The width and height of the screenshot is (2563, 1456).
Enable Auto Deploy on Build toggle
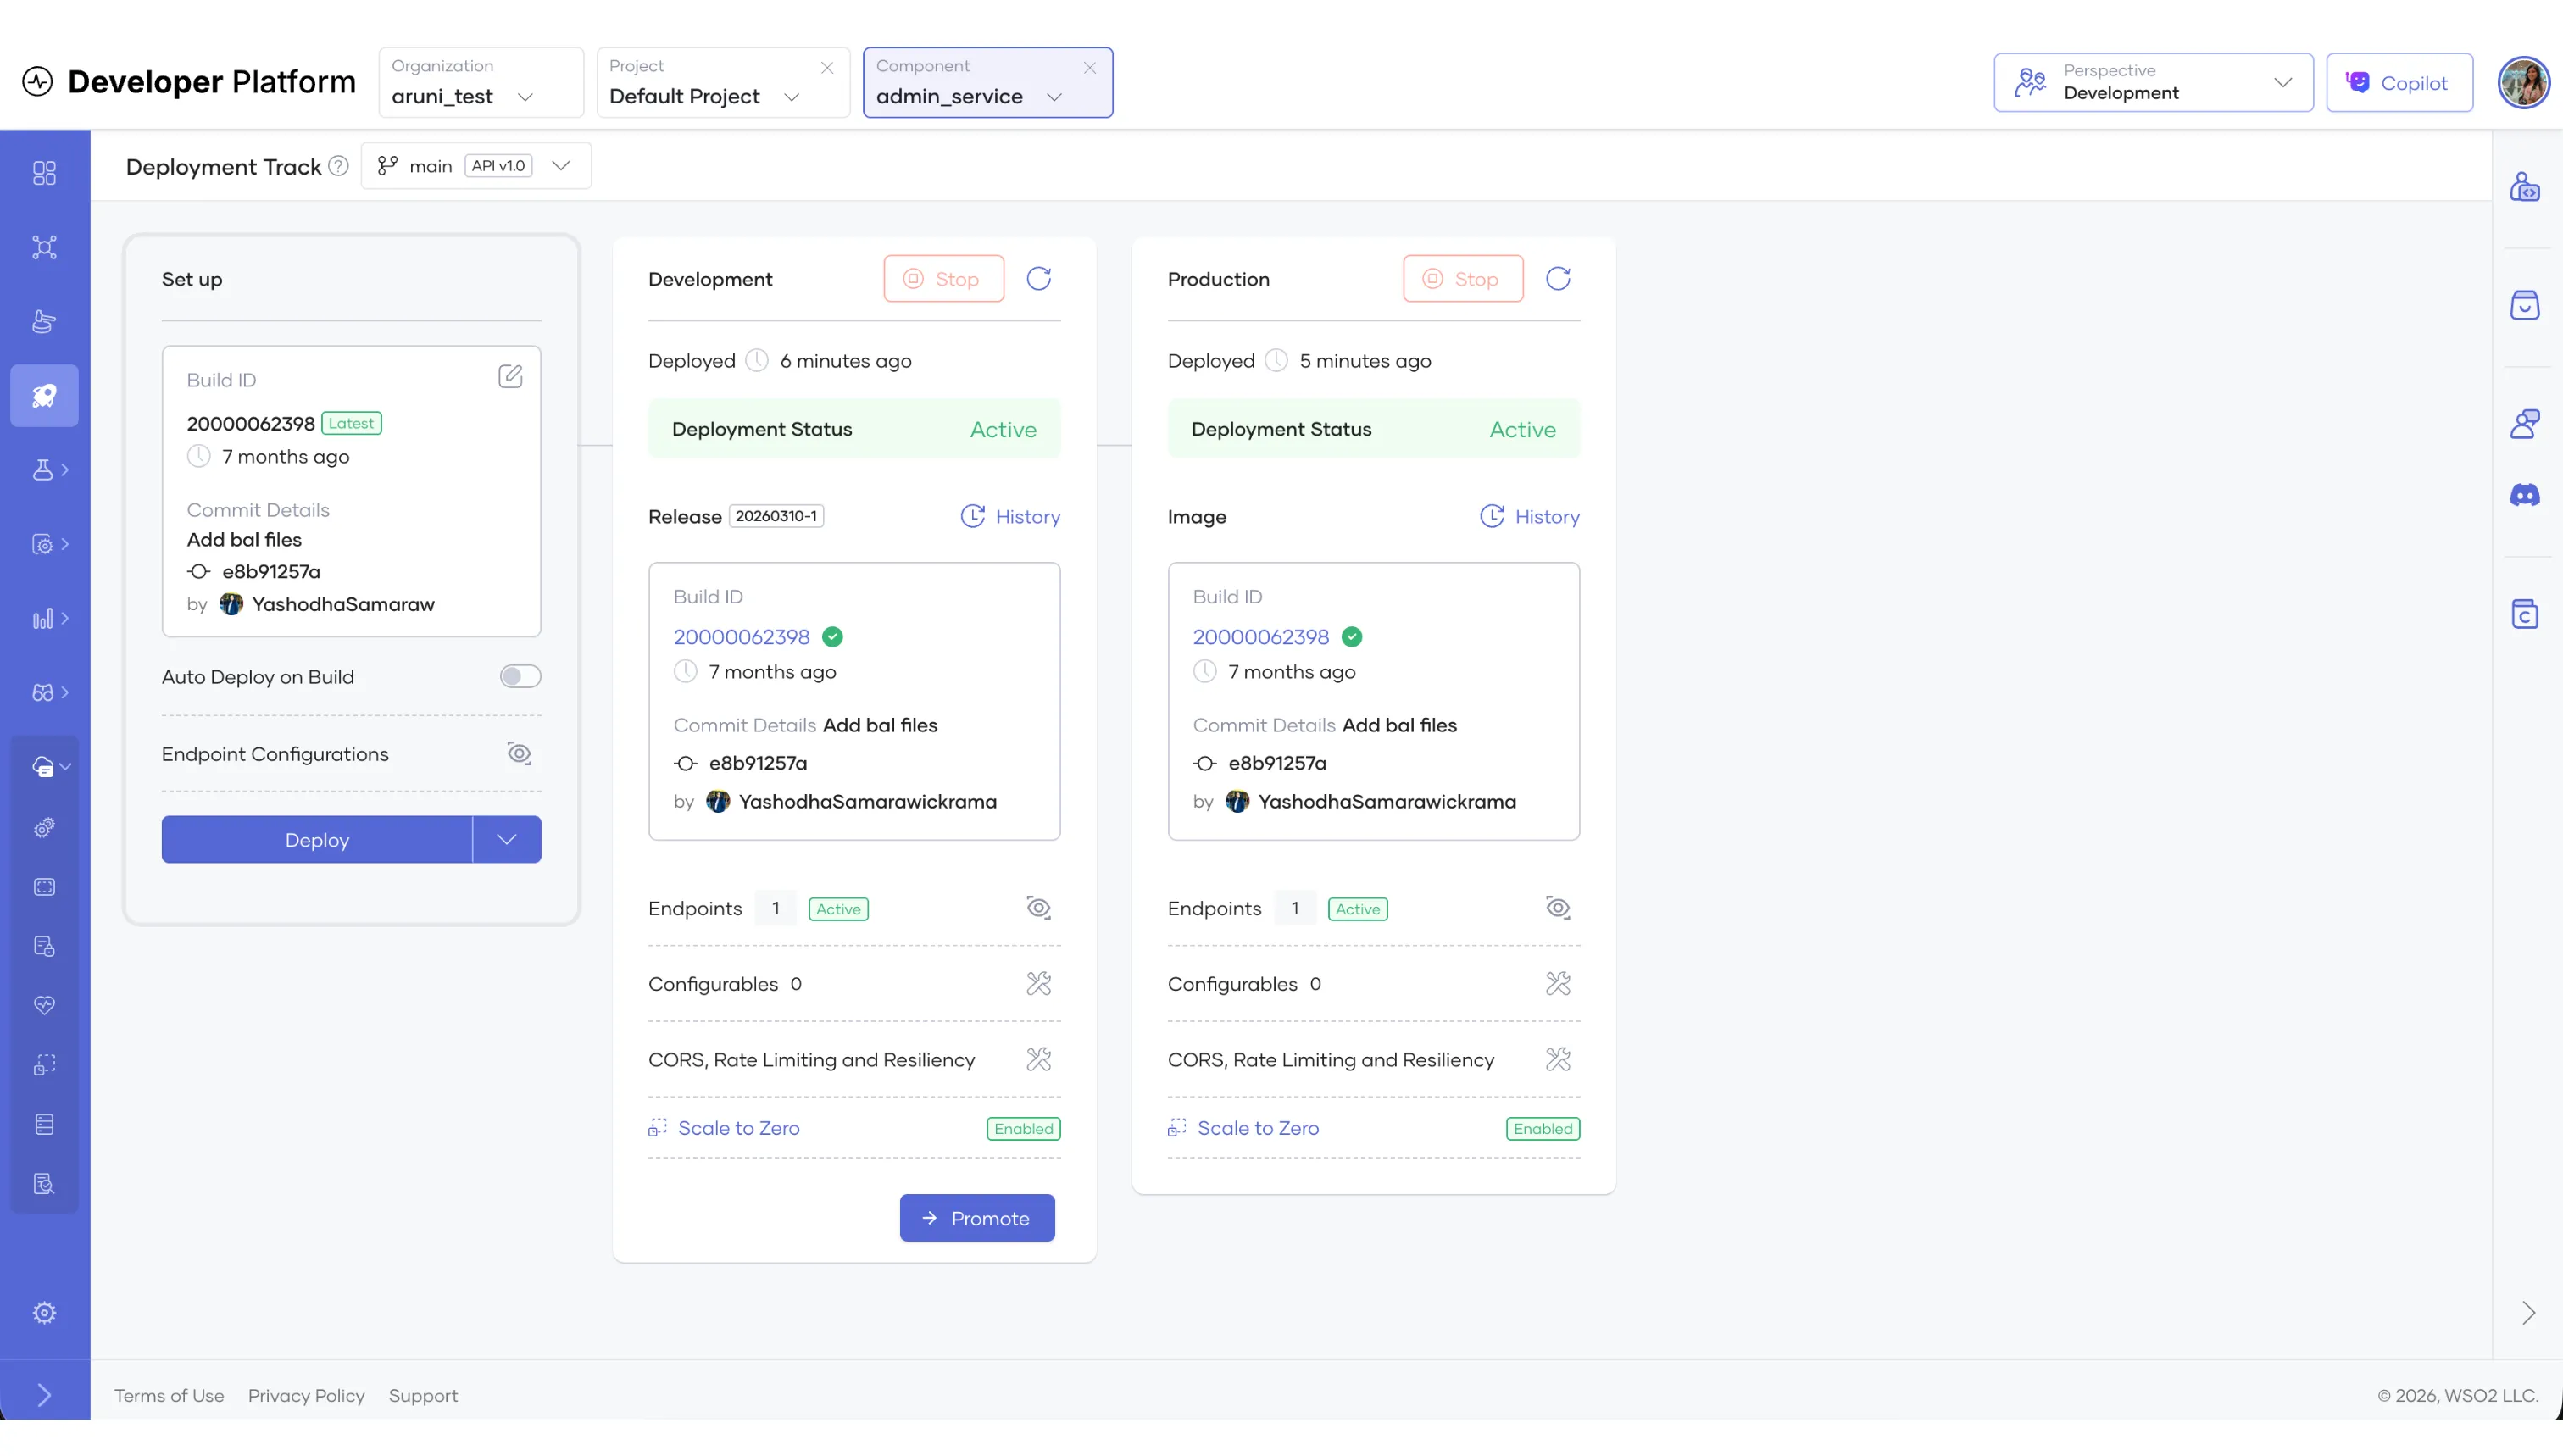pos(519,676)
